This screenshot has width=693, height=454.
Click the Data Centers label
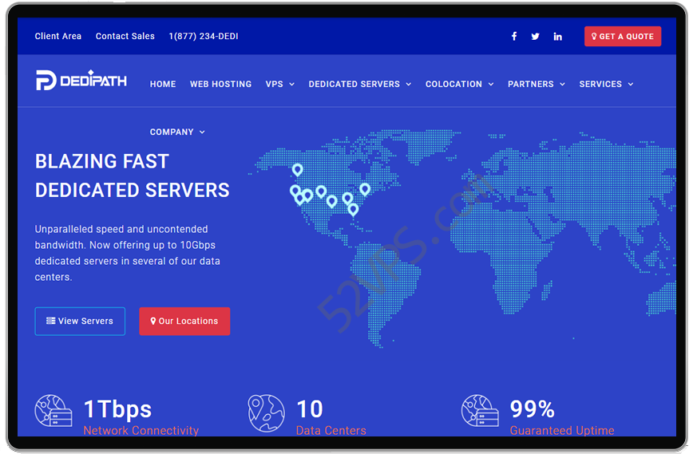331,430
